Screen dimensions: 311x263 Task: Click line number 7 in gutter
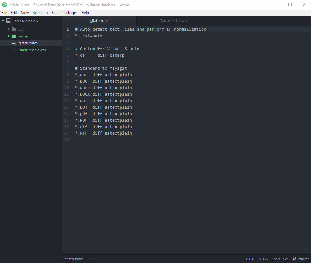coord(68,68)
